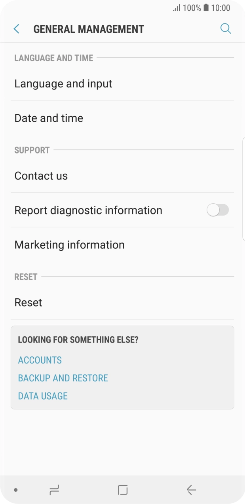The width and height of the screenshot is (245, 504).
Task: Open Language and input settings
Action: 63,83
